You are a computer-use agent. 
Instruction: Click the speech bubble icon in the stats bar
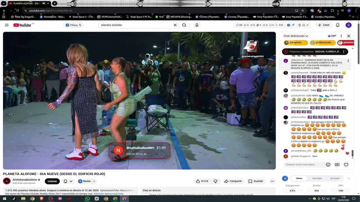click(x=304, y=25)
